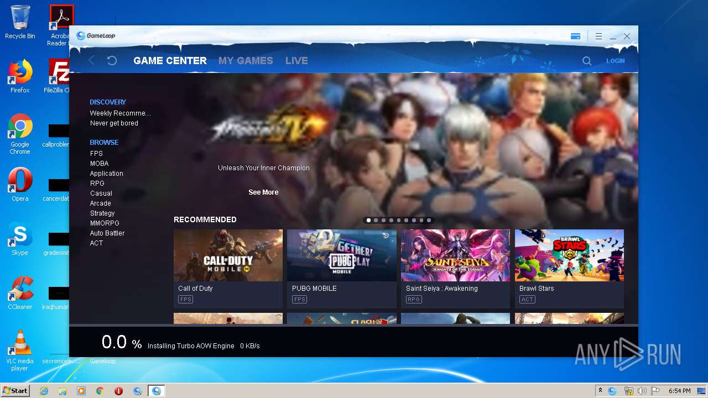Open the Call of Duty game thumbnail

click(228, 255)
